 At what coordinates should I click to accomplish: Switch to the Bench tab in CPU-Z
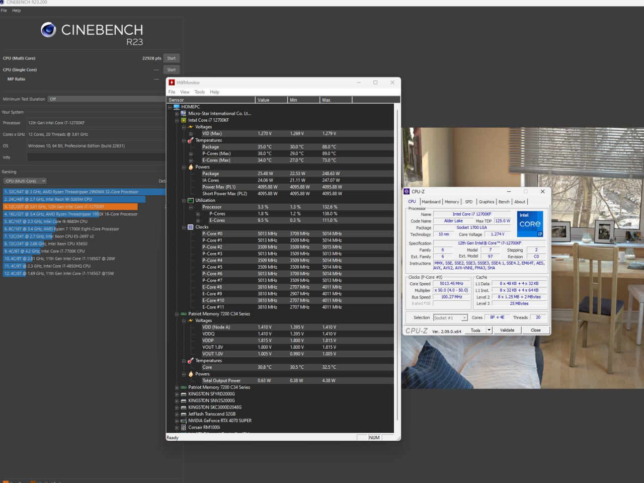point(504,202)
